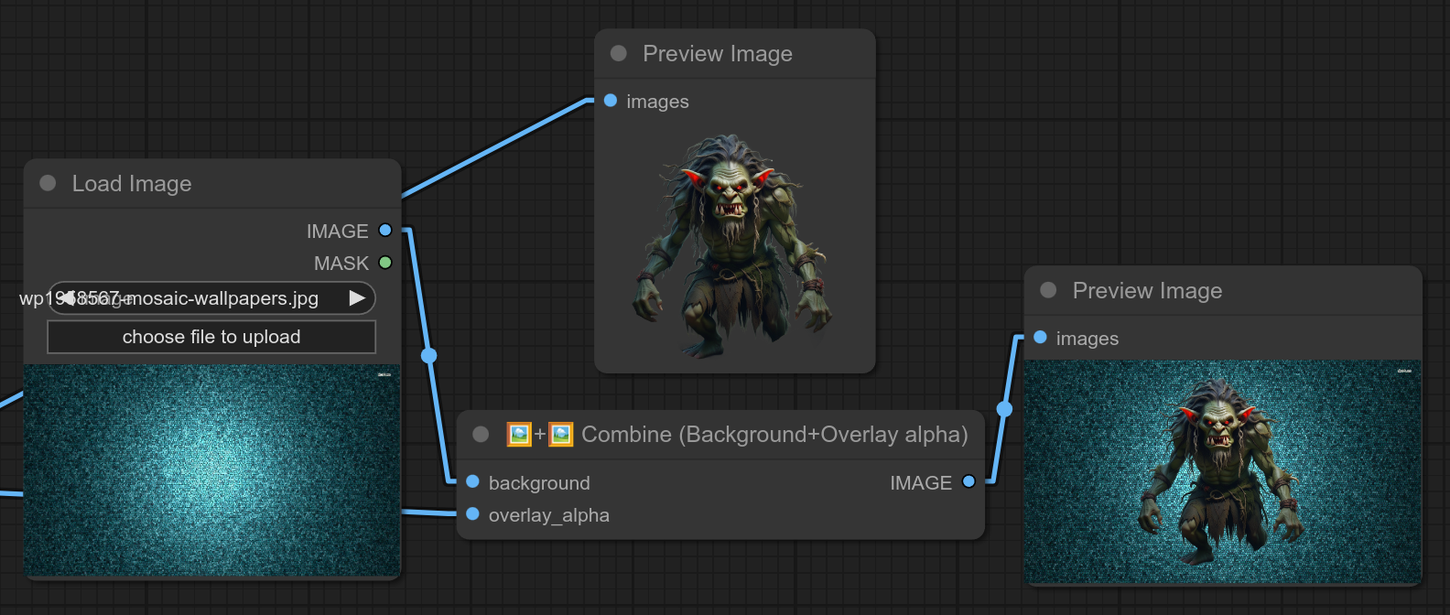This screenshot has width=1450, height=615.
Task: Click the images input port above the transparent goblin preview
Action: pyautogui.click(x=611, y=101)
